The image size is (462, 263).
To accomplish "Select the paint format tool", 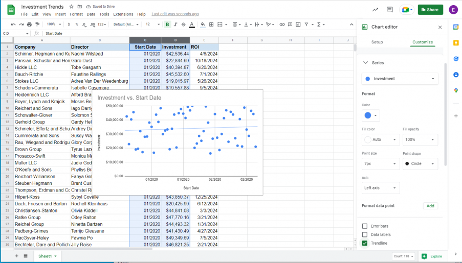I will (37, 25).
